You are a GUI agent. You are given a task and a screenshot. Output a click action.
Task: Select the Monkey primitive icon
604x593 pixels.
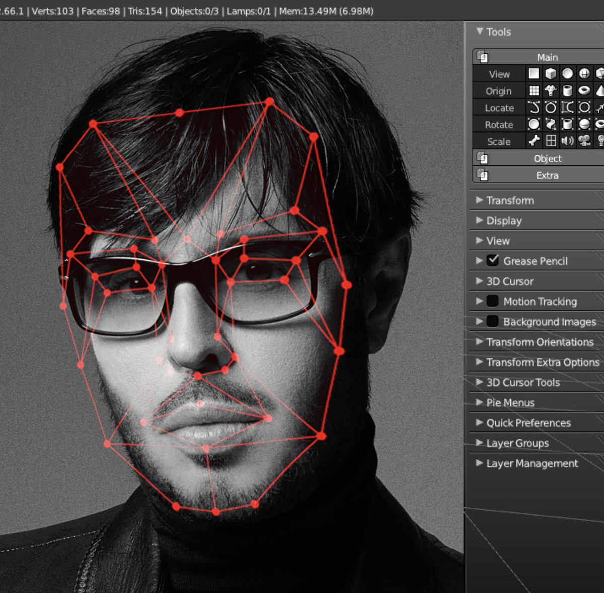(551, 91)
